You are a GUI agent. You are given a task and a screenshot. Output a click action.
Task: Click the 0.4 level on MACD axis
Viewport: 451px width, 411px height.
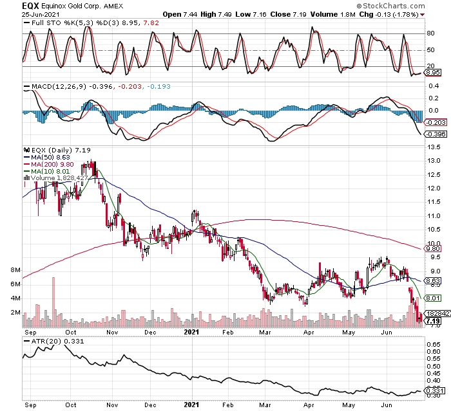[x=434, y=86]
